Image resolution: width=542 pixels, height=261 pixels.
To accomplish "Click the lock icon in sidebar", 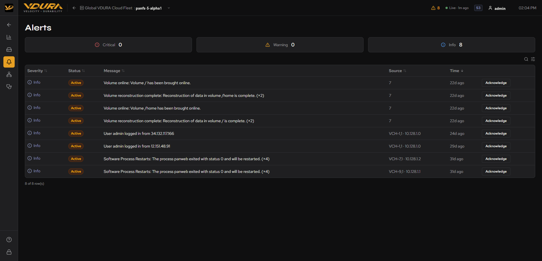I will pos(9,252).
